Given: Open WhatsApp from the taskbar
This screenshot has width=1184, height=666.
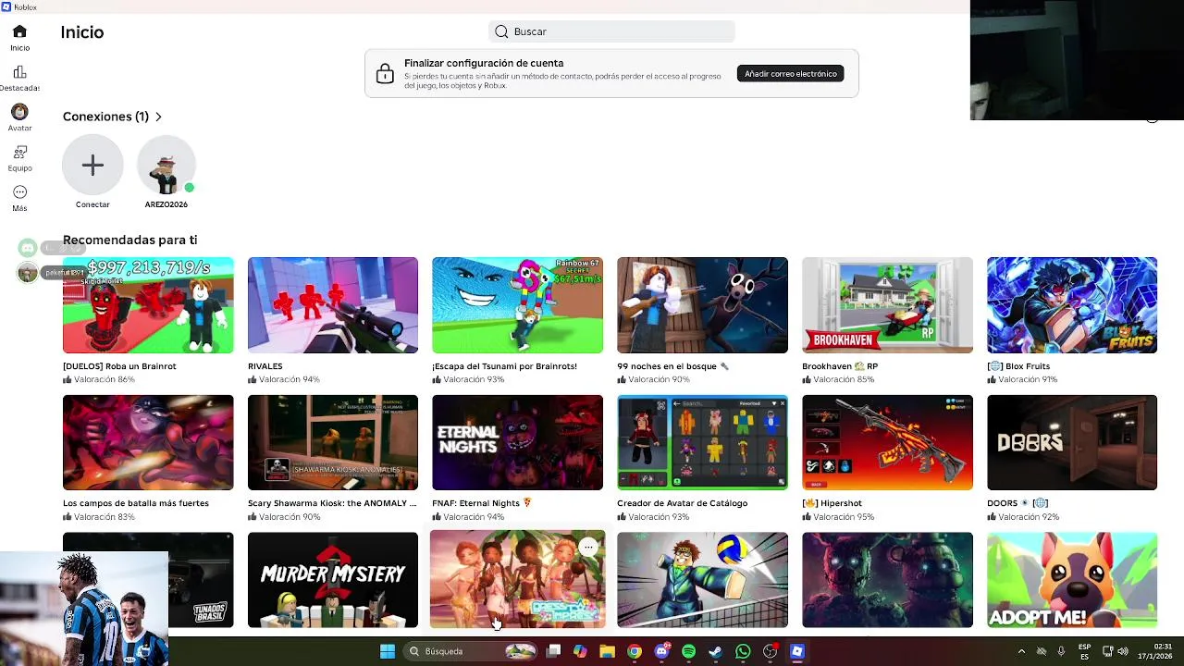Looking at the screenshot, I should click(x=743, y=651).
